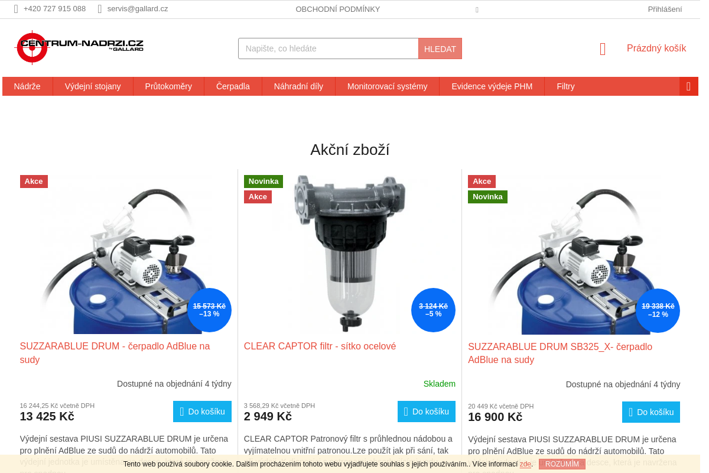Open the 'zde' cookie information link
This screenshot has height=473, width=709.
coord(525,464)
